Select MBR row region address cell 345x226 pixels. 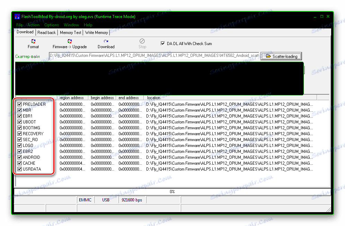(72, 110)
